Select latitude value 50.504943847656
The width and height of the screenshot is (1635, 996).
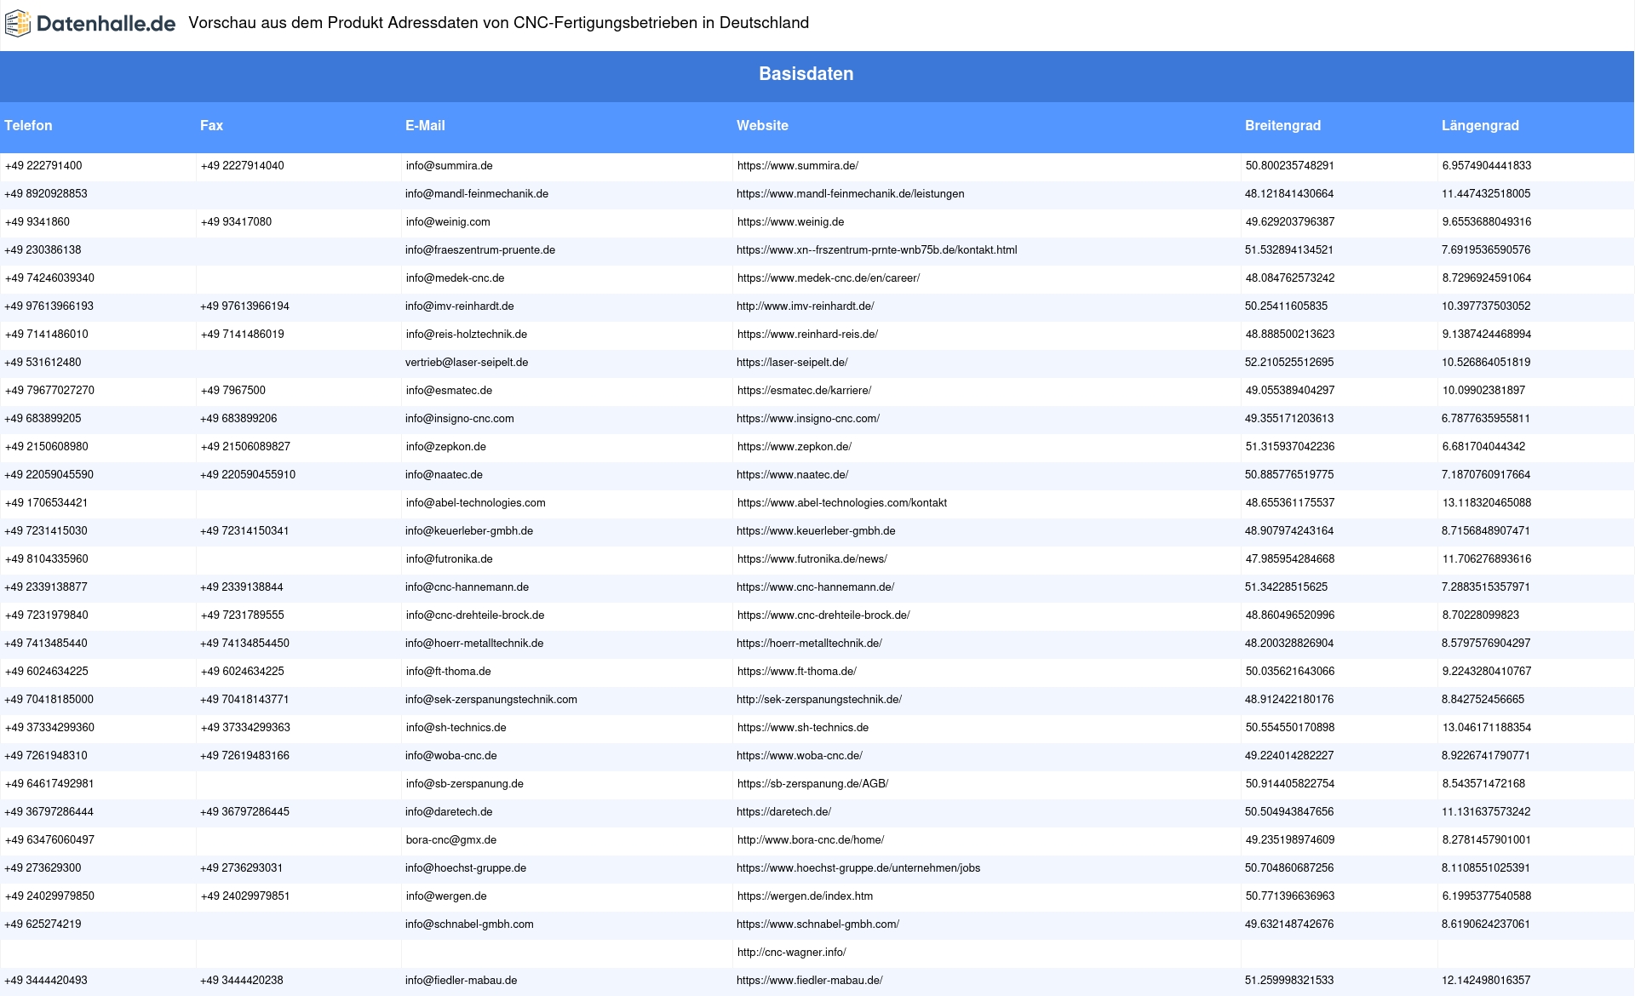point(1289,812)
